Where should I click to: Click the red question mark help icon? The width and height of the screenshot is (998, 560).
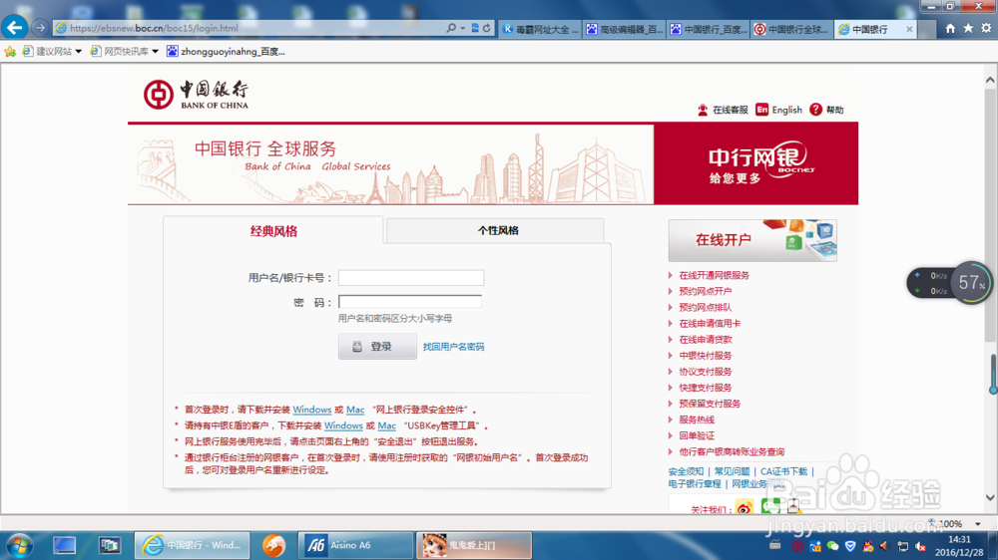coord(815,110)
